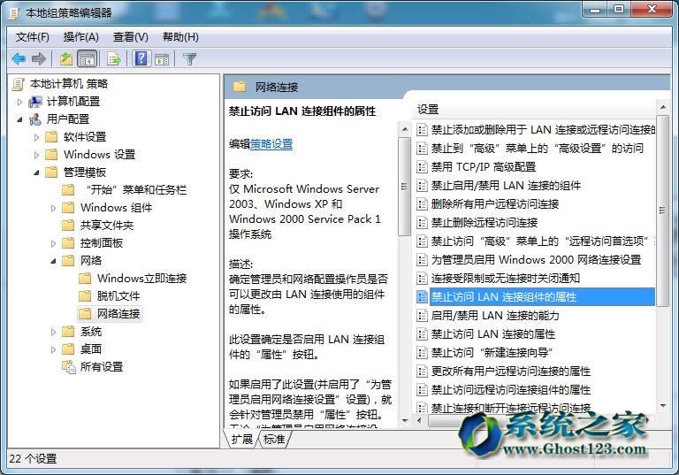Click the 本地计算机 策略 root icon
Screen dimensions: 679x475
point(19,84)
